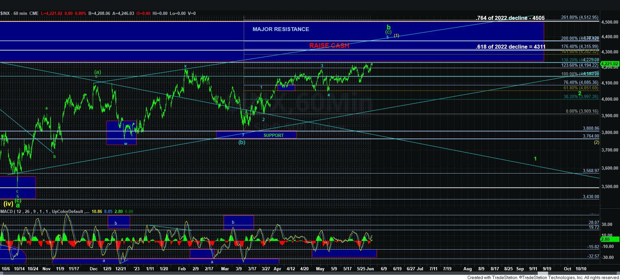620x280 pixels.
Task: Click the yellow (iv) wave label
Action: pos(8,204)
